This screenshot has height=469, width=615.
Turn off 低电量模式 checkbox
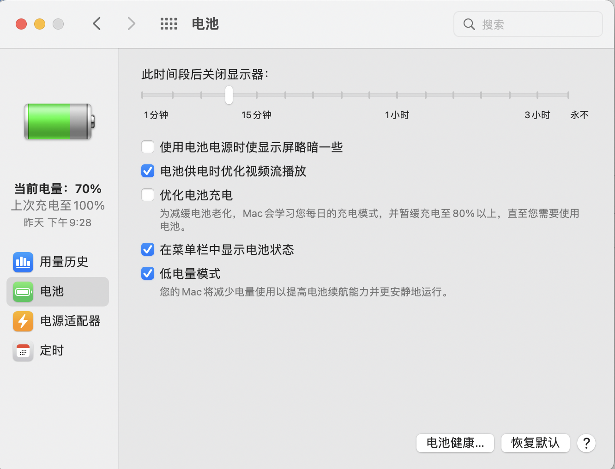(x=148, y=274)
